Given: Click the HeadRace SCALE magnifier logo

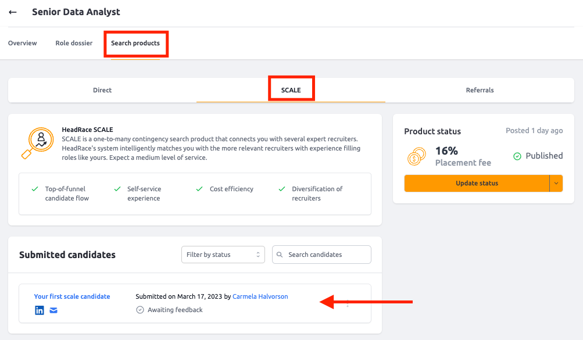Looking at the screenshot, I should pos(38,143).
